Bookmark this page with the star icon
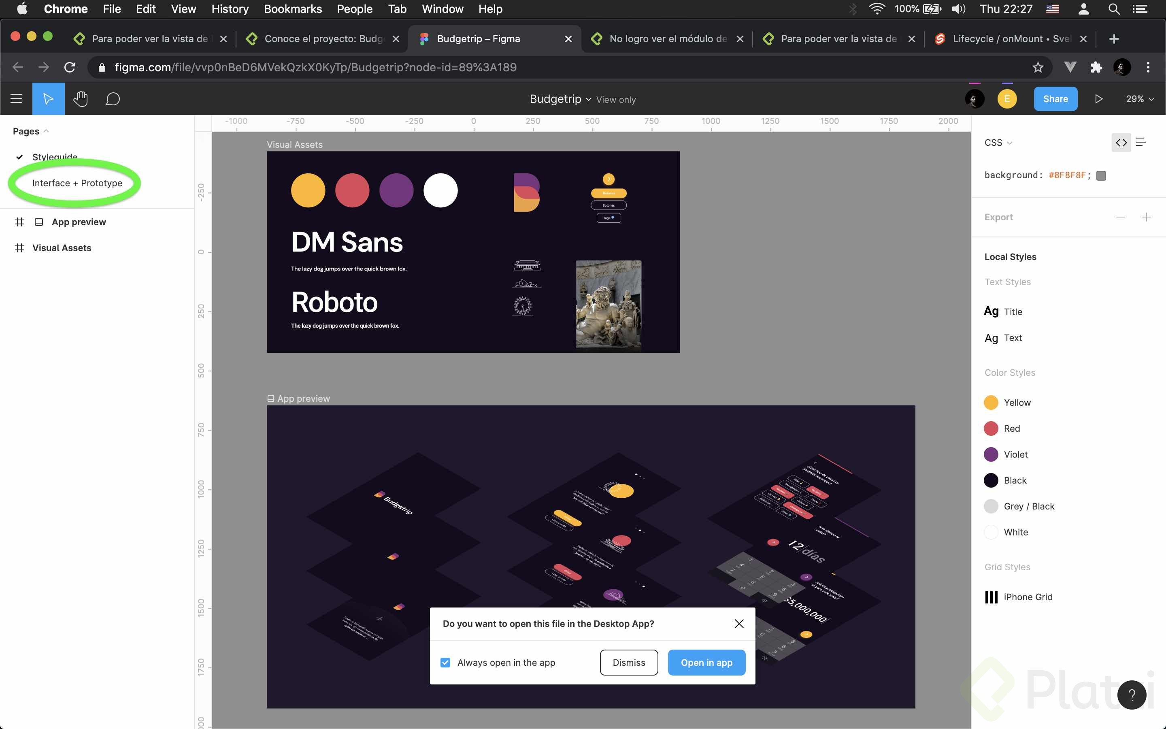The height and width of the screenshot is (729, 1166). 1038,67
